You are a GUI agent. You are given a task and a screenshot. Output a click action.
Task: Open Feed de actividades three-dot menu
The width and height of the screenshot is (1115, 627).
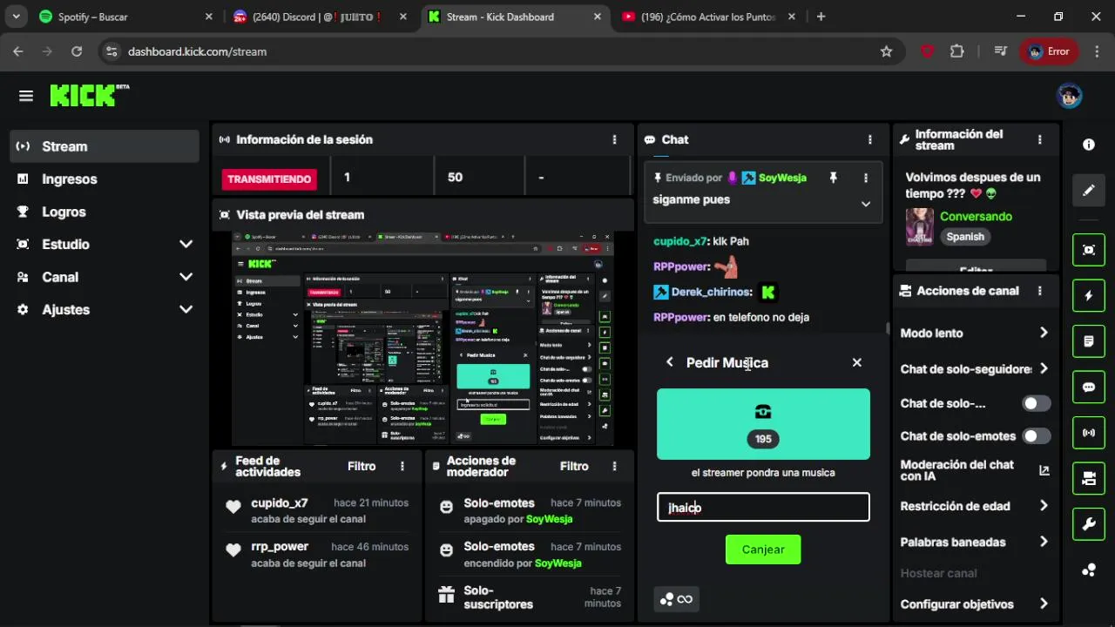pos(402,466)
